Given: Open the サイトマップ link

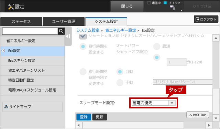Looking at the screenshot, I should [32, 107].
